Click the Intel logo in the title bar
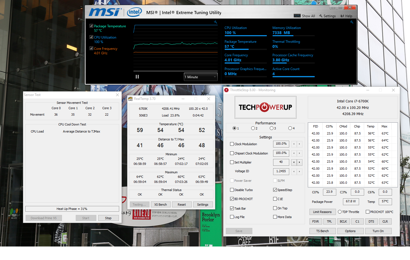 coord(134,12)
